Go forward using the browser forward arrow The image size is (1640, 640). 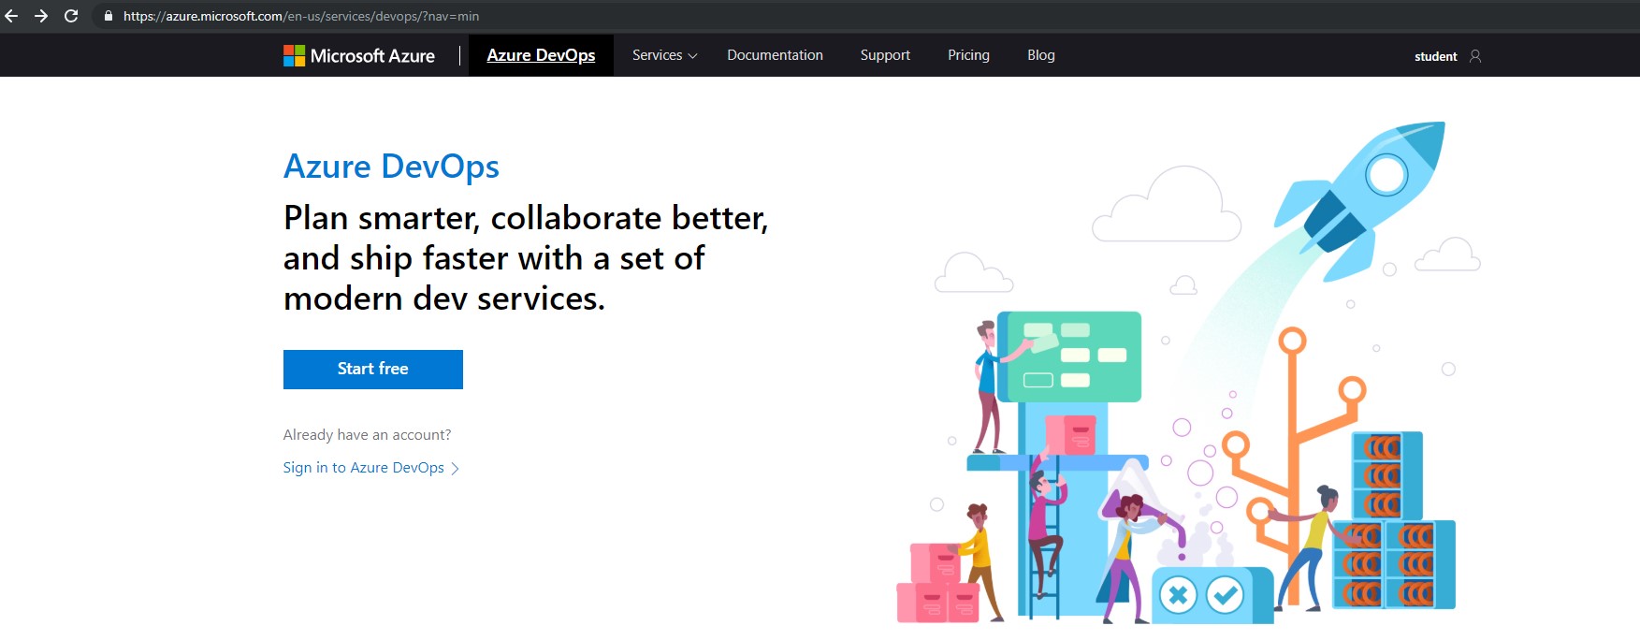click(x=41, y=16)
